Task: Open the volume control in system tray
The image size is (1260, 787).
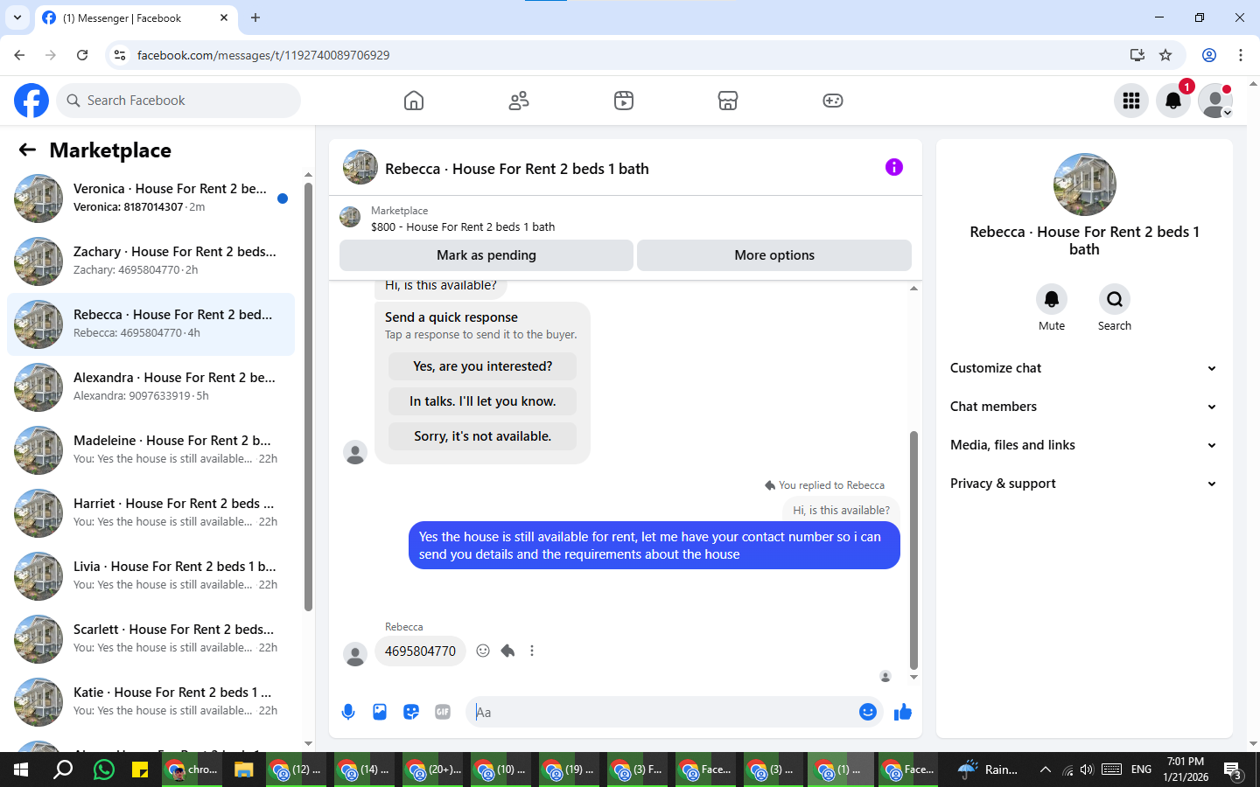Action: point(1087,770)
